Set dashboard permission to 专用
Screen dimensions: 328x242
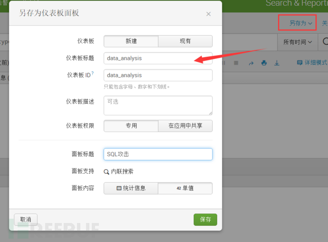131,126
